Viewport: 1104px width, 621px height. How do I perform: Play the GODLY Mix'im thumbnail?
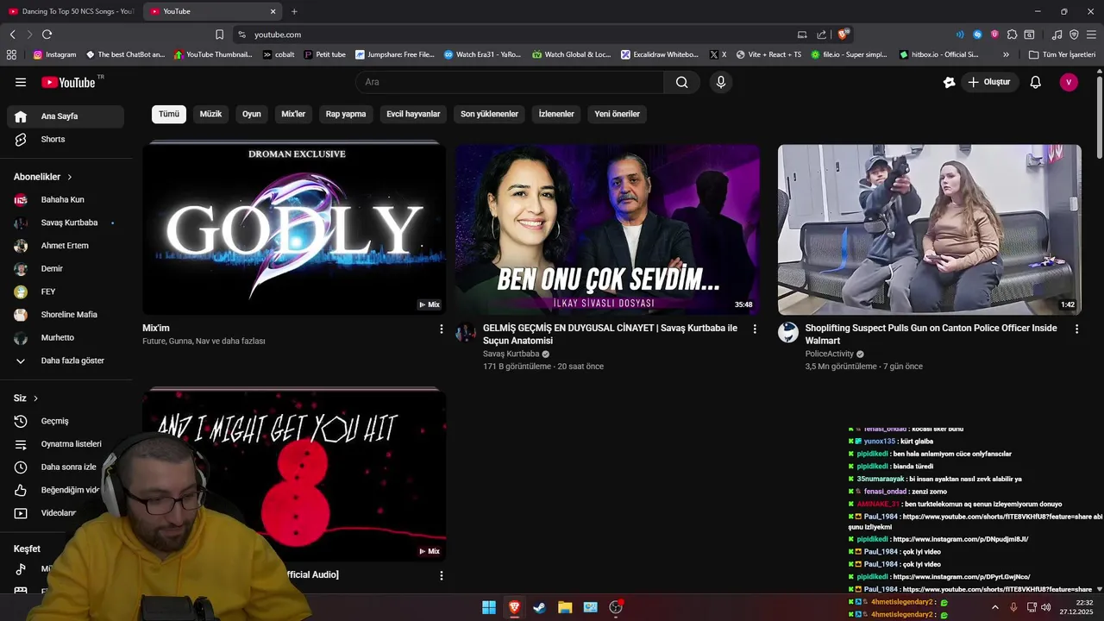point(294,229)
